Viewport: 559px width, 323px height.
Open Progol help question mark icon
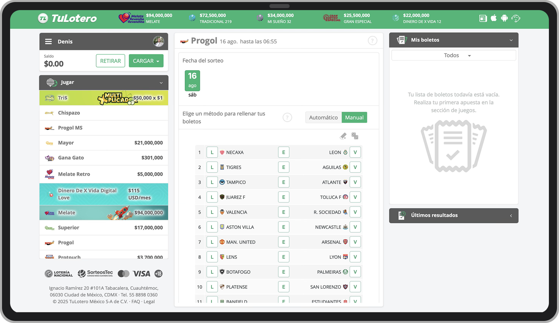point(372,41)
